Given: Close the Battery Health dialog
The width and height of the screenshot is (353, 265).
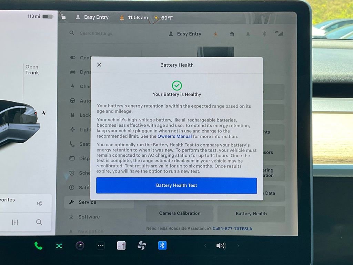Looking at the screenshot, I should point(99,65).
